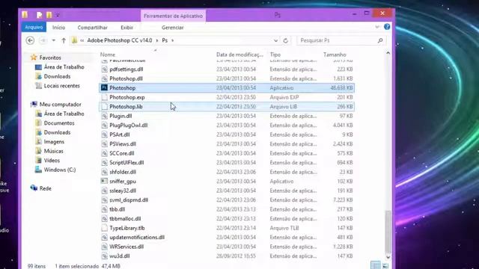Click the forward navigation arrow
Viewport: 479px width, 269px height.
(43, 40)
